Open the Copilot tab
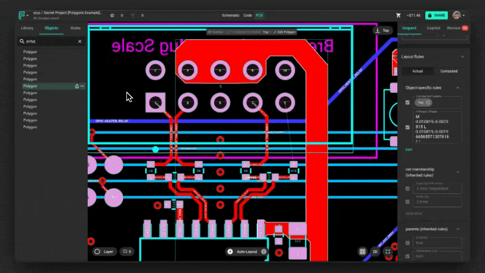This screenshot has width=485, height=273. (x=433, y=28)
